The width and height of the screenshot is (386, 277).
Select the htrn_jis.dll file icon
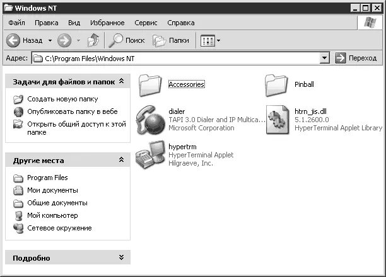276,119
